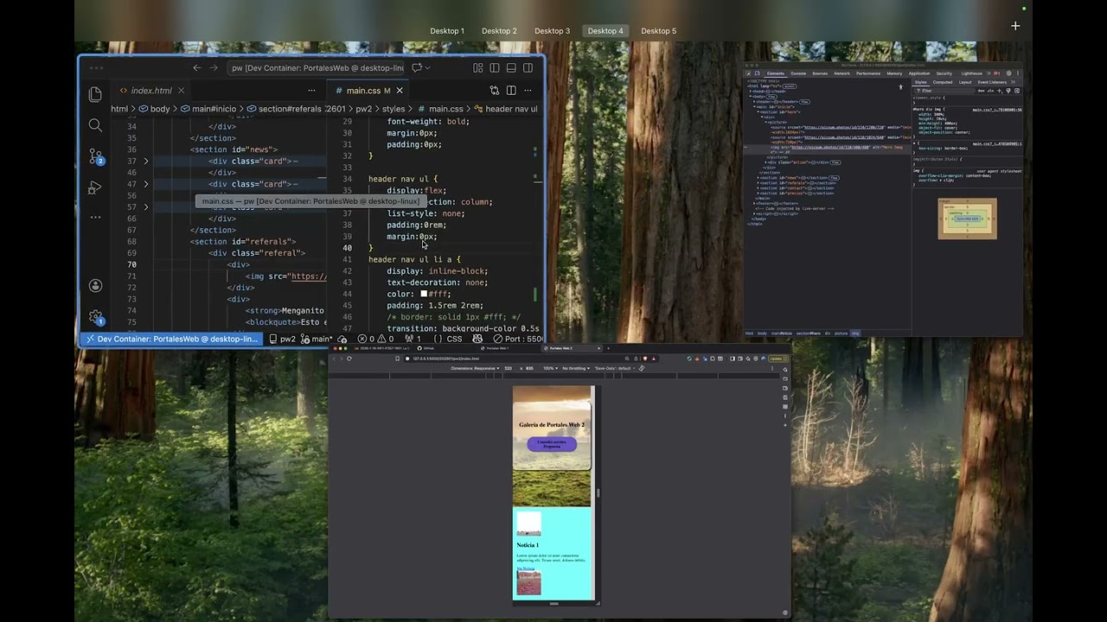The image size is (1107, 622).
Task: Switch to Desktop 3 in Mission Control
Action: 552,31
